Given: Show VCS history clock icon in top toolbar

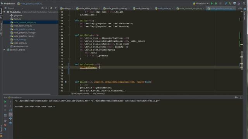Looking at the screenshot, I should (x=234, y=3).
